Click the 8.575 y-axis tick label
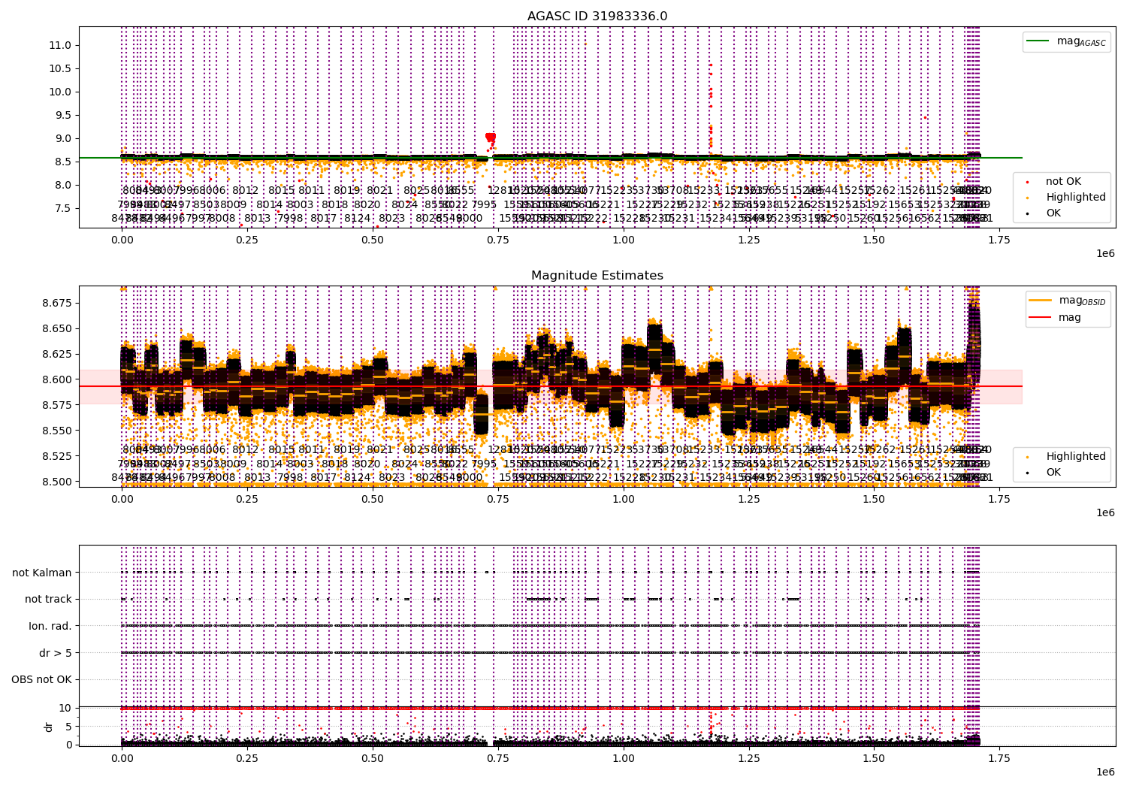The width and height of the screenshot is (1127, 789). coord(56,405)
